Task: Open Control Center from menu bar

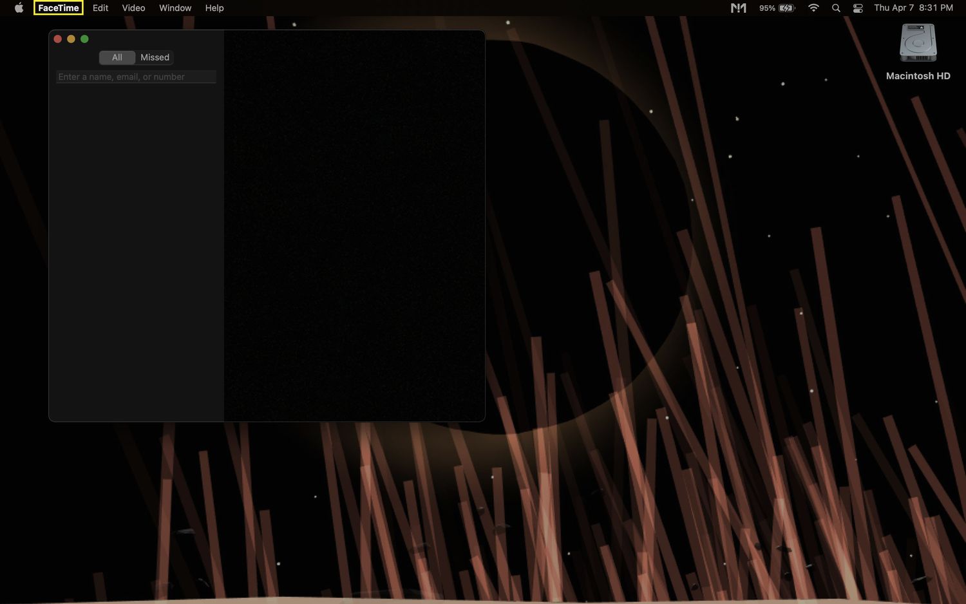Action: pyautogui.click(x=858, y=8)
